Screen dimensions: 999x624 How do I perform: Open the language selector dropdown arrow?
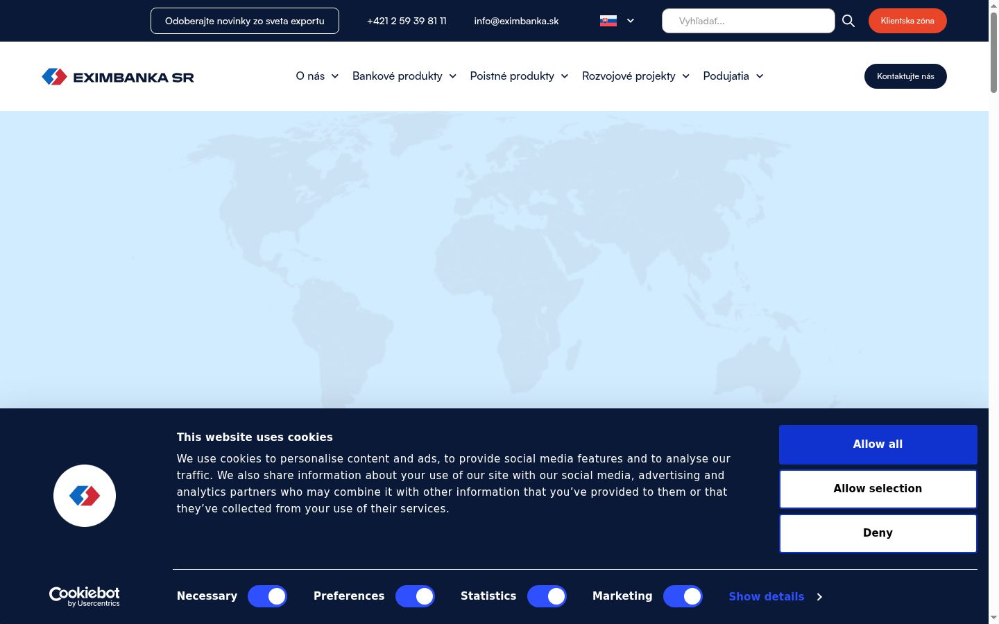point(631,21)
